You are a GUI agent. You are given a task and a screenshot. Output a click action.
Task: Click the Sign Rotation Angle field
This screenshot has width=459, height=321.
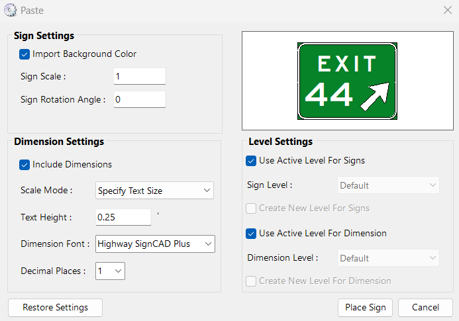point(139,100)
